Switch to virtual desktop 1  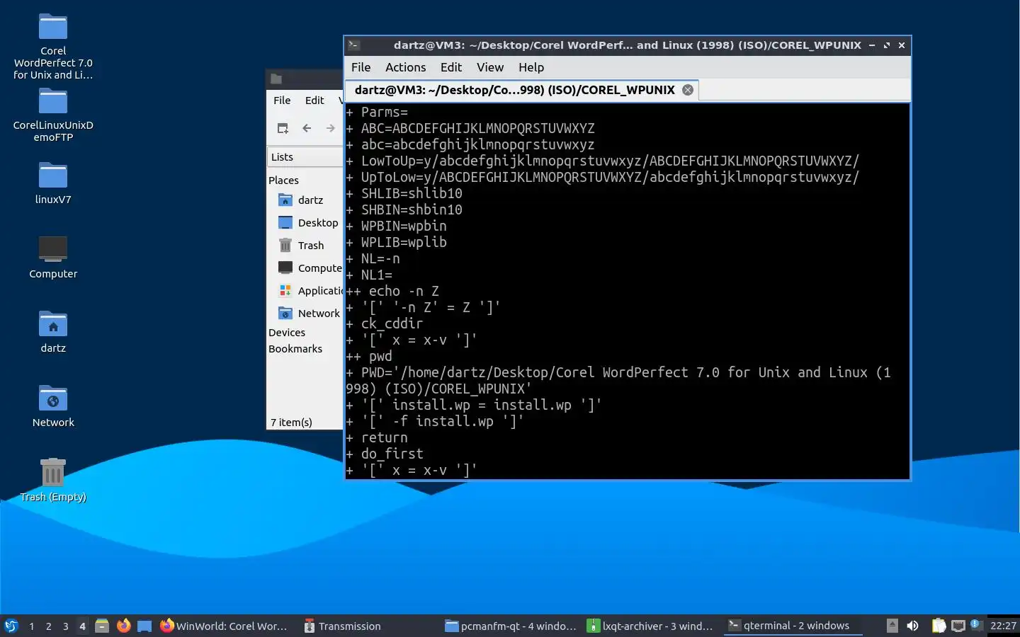[x=31, y=626]
